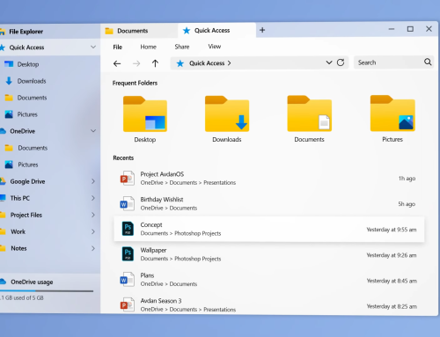440x337 pixels.
Task: Open the Share ribbon tab
Action: pyautogui.click(x=182, y=47)
